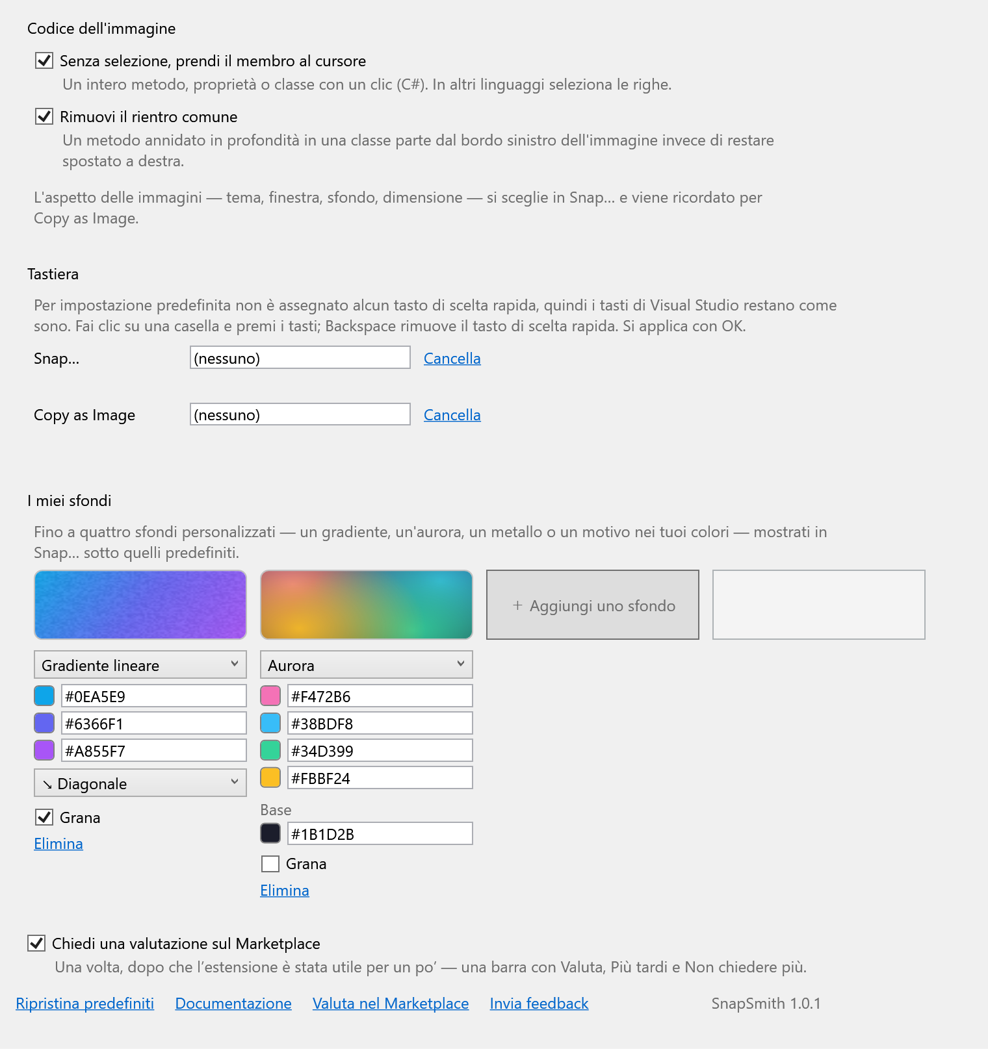Open color picker for swatch #6366F1
Screen dimensions: 988x1049
(x=44, y=724)
